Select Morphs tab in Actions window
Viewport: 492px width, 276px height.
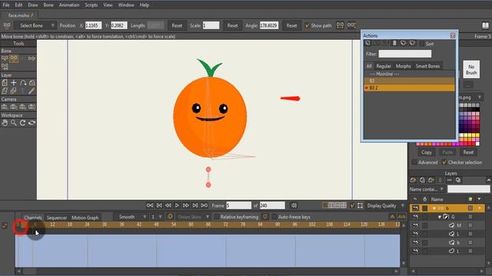(403, 66)
